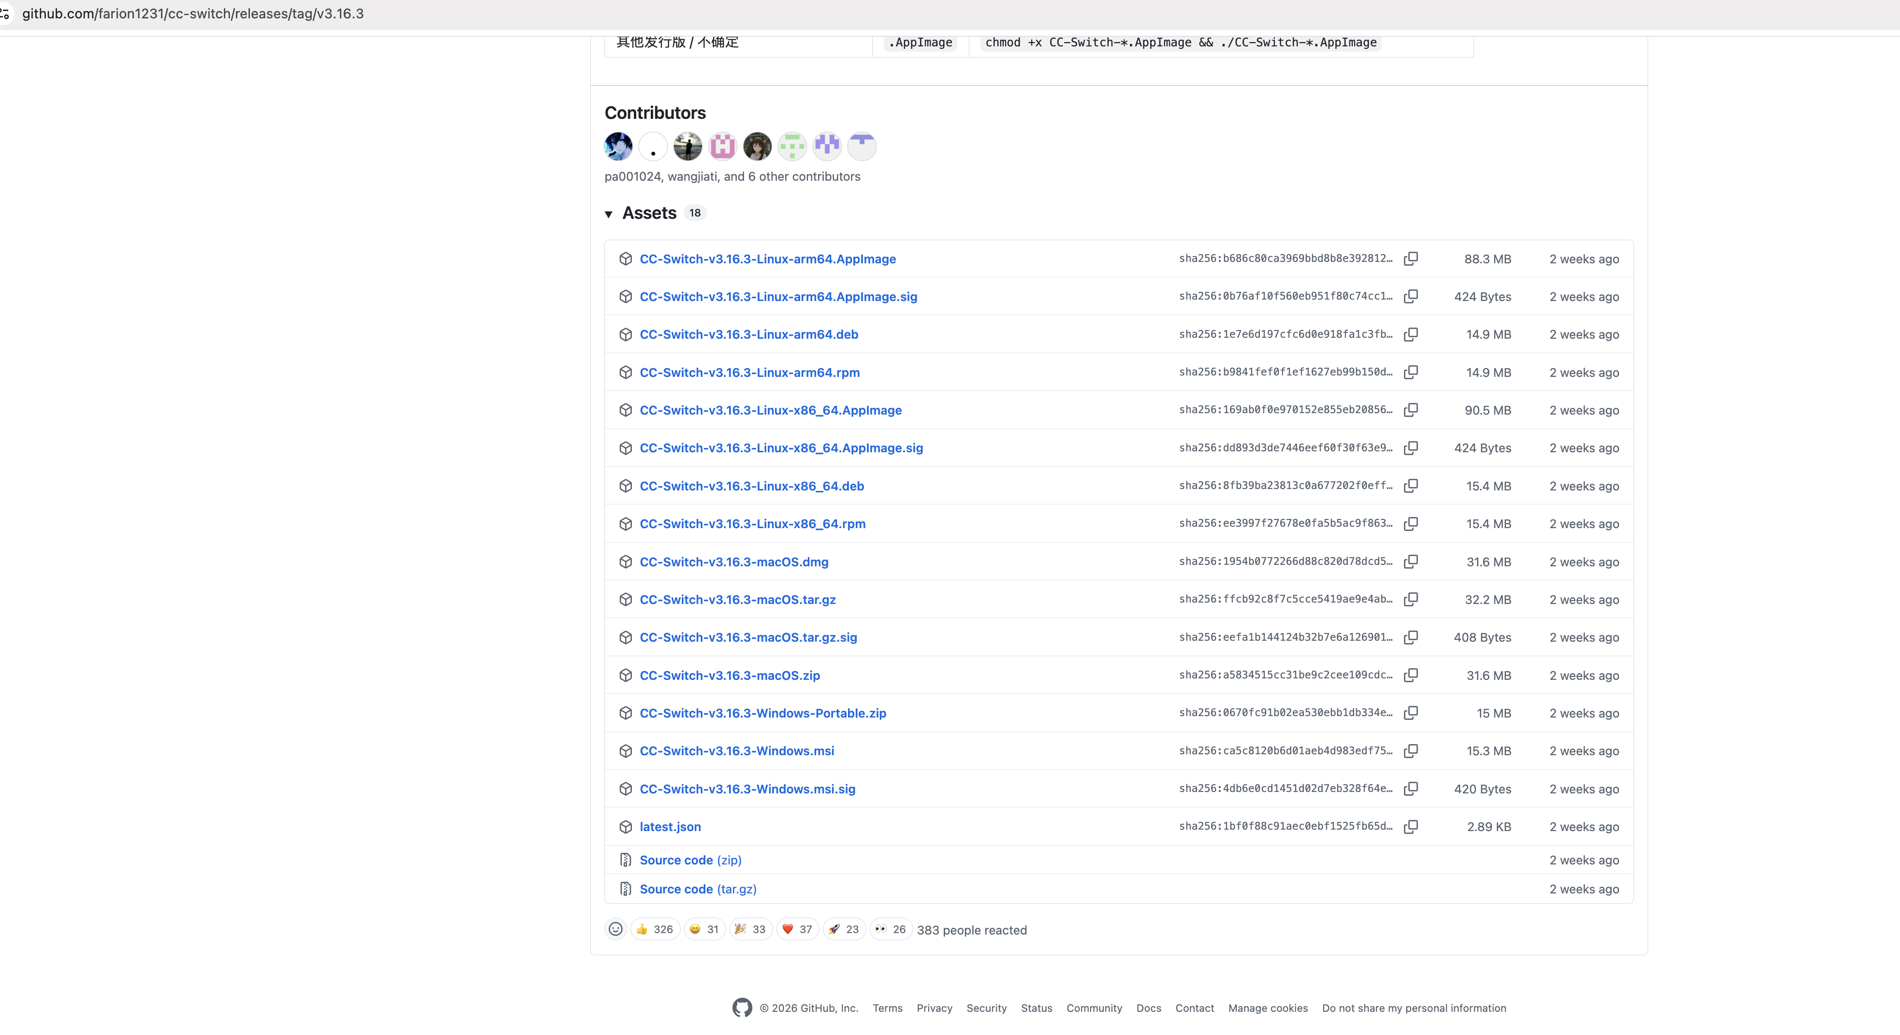Copy SHA256 for Windows.msi.sig asset
The height and width of the screenshot is (1035, 1900).
(x=1410, y=789)
